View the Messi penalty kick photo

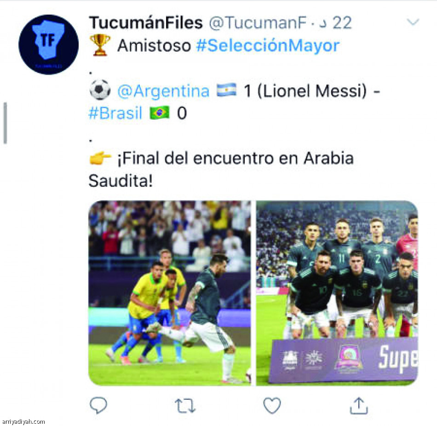click(x=170, y=293)
